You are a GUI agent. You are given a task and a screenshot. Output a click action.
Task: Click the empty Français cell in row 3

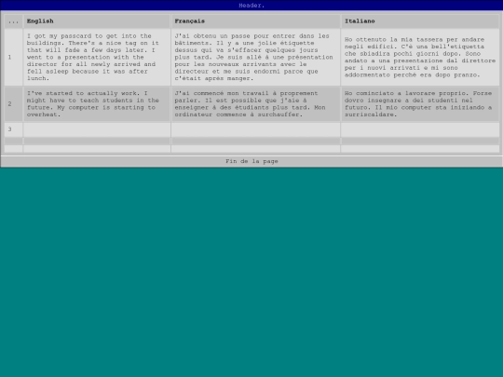pyautogui.click(x=255, y=129)
